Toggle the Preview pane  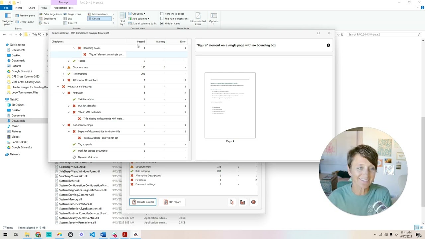pos(25,16)
